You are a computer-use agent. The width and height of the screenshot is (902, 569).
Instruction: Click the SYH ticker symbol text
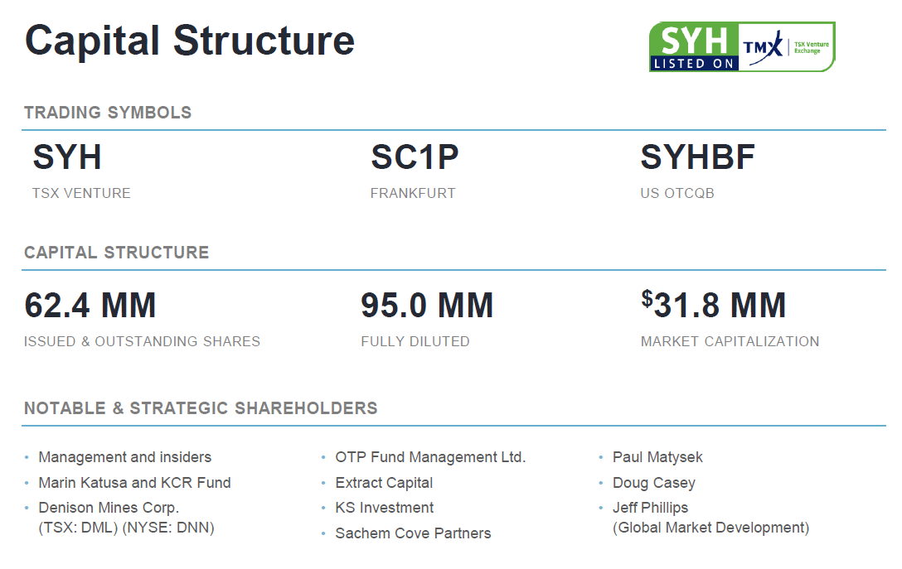pyautogui.click(x=67, y=157)
